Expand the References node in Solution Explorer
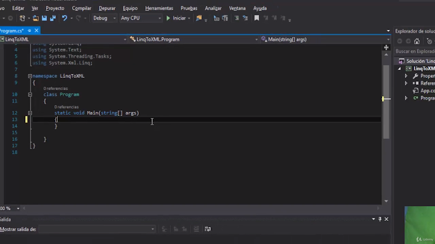The image size is (435, 244). (406, 83)
